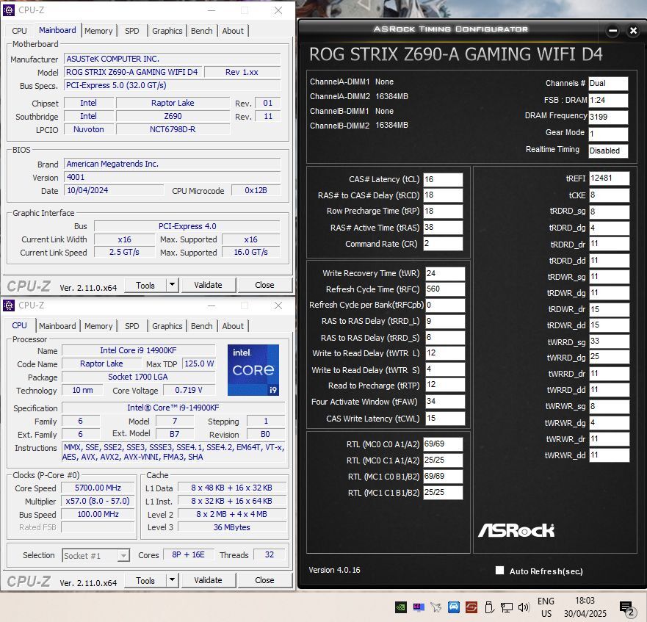This screenshot has height=622, width=647.
Task: Click Close button in the Mainboard CPU-Z window
Action: click(x=264, y=285)
